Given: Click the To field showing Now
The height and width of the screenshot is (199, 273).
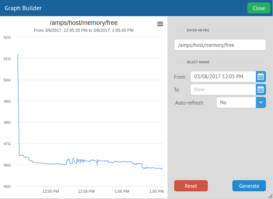Looking at the screenshot, I should pyautogui.click(x=223, y=90).
